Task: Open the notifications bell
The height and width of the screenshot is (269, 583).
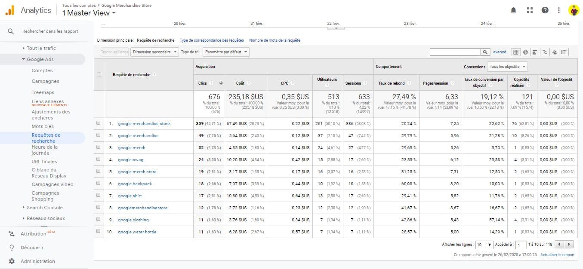Action: point(513,10)
